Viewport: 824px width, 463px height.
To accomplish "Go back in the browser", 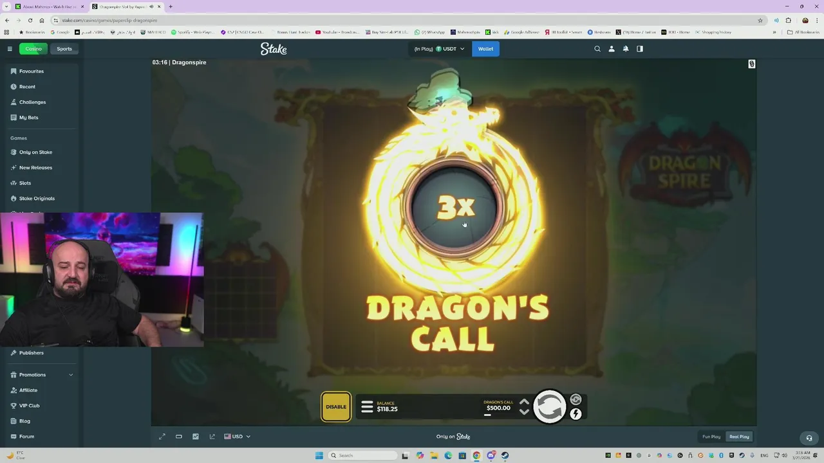I will [7, 21].
